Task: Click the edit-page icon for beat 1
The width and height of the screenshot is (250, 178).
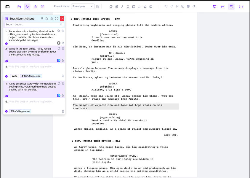Action: [59, 31]
